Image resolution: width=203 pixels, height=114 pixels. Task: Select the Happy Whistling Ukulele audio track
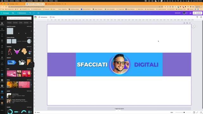click(19, 101)
